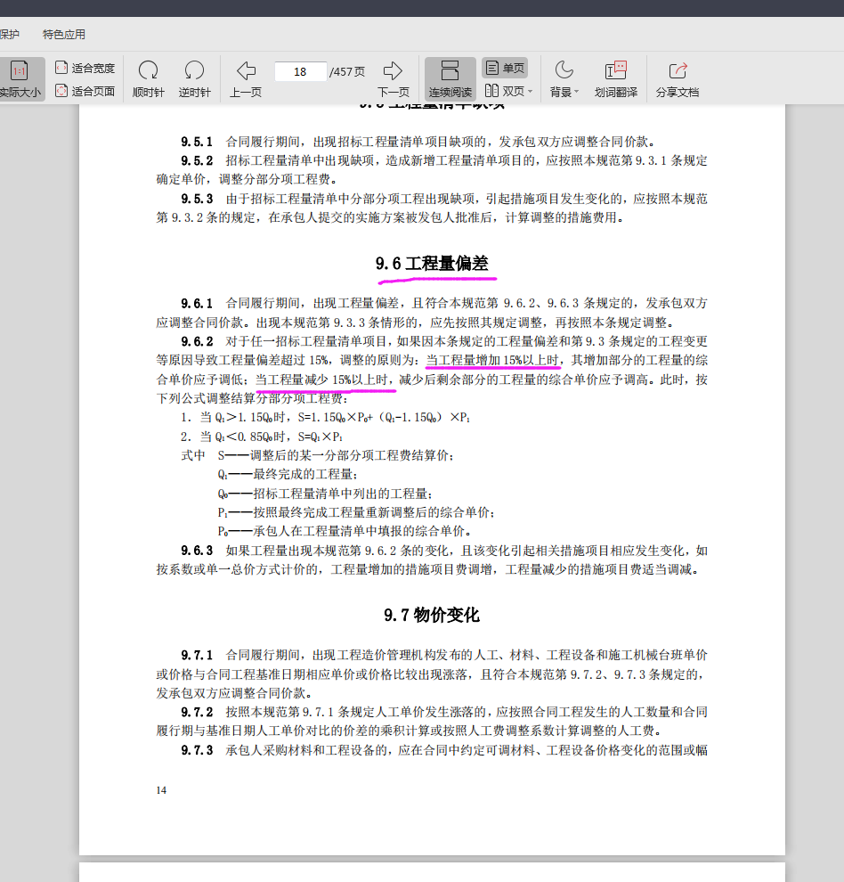844x882 pixels.
Task: Click clause number 9.5.1
Action: 197,142
